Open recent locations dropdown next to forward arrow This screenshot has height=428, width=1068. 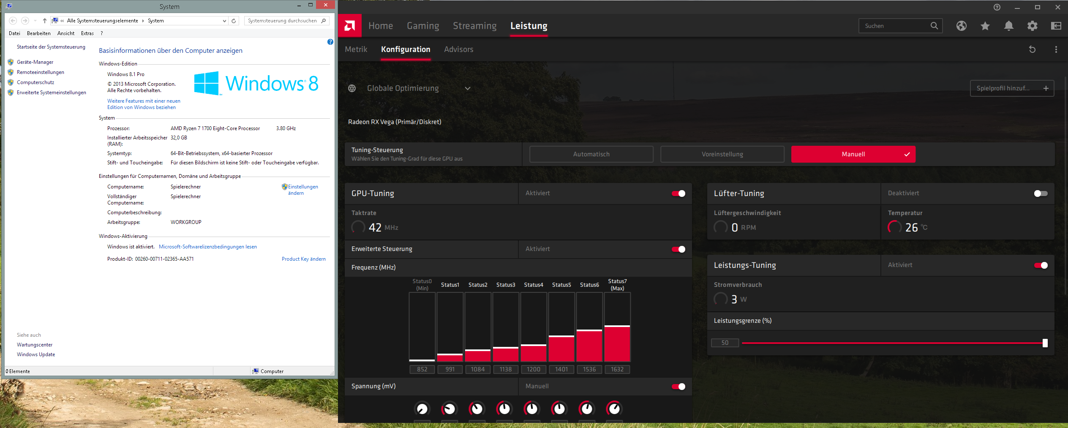[35, 21]
